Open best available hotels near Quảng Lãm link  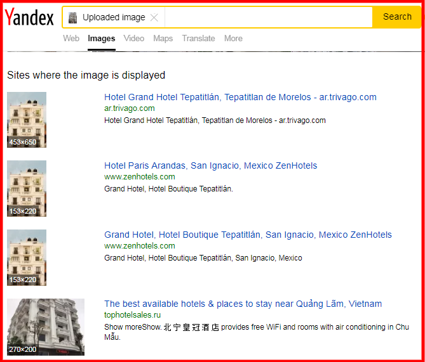(x=243, y=304)
